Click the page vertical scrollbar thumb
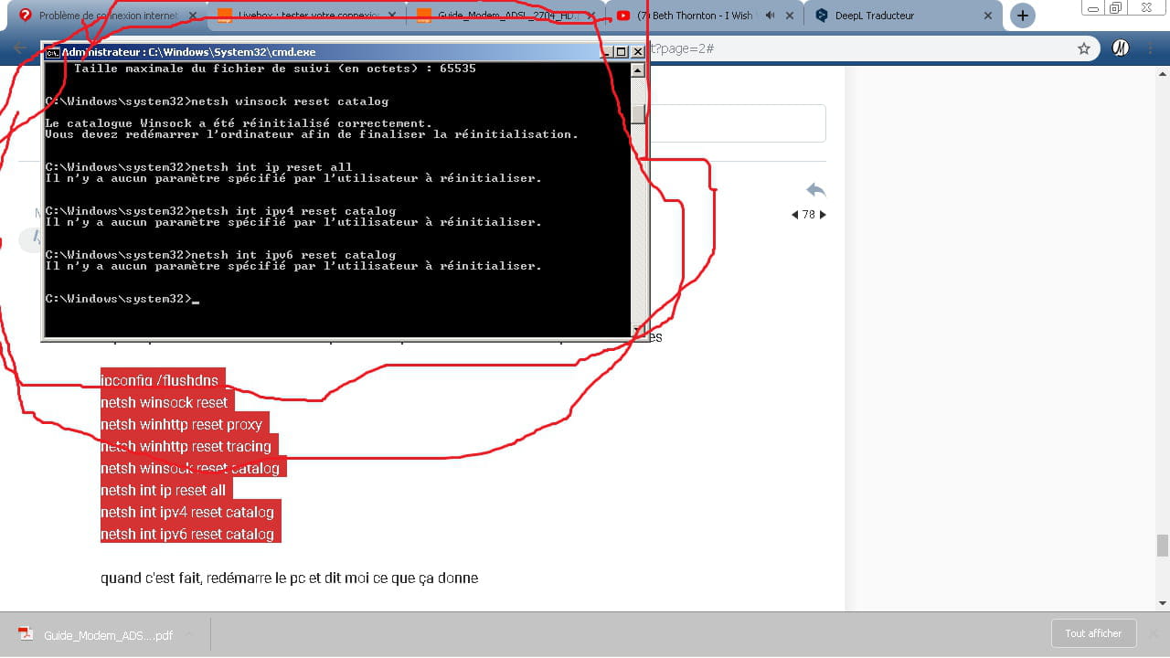 click(1162, 545)
